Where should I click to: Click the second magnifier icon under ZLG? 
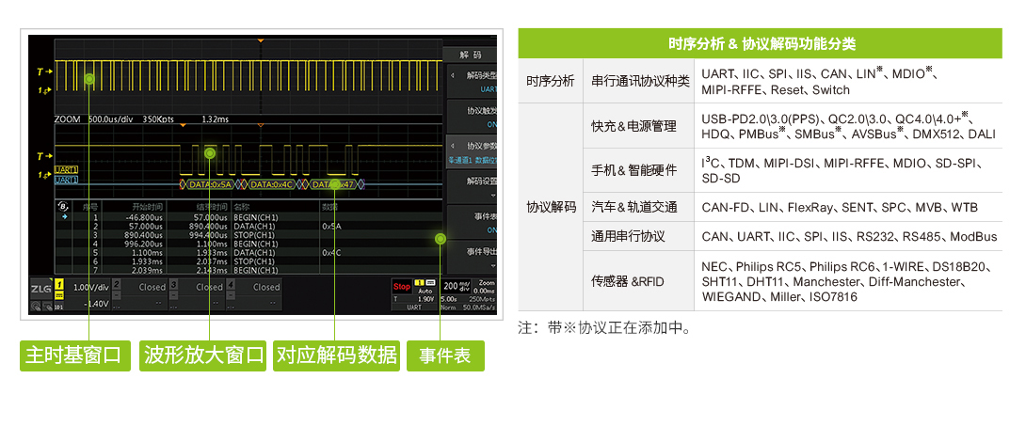pyautogui.click(x=48, y=306)
